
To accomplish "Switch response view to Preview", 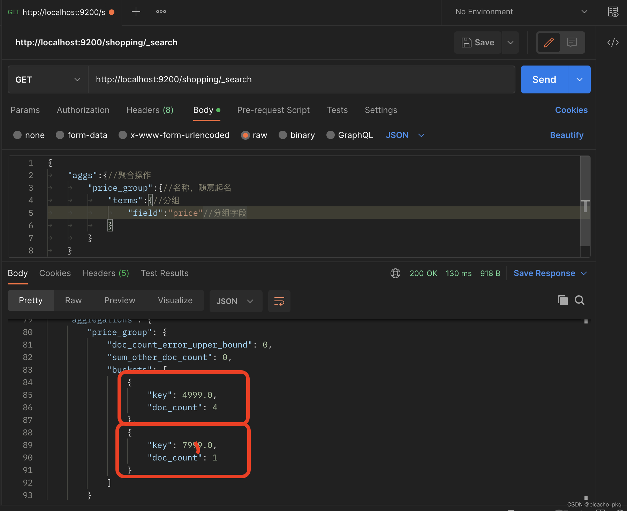I will [x=120, y=300].
